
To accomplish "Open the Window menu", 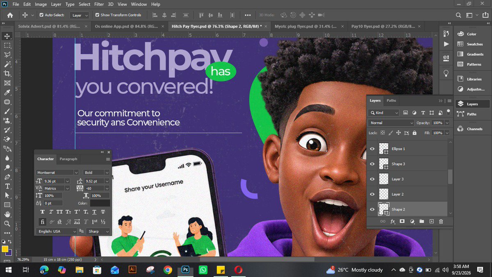I will (x=139, y=4).
